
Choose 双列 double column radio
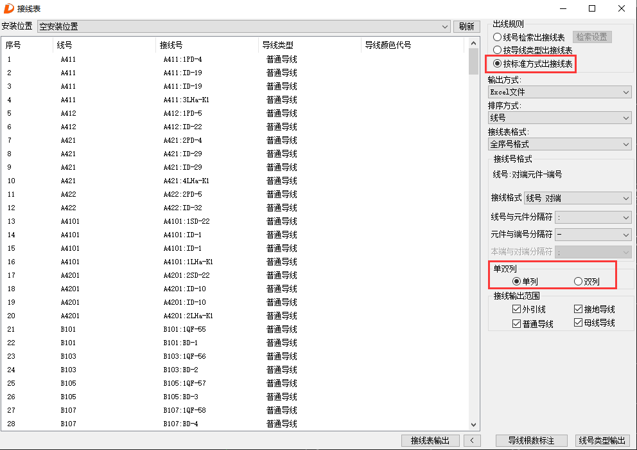587,281
